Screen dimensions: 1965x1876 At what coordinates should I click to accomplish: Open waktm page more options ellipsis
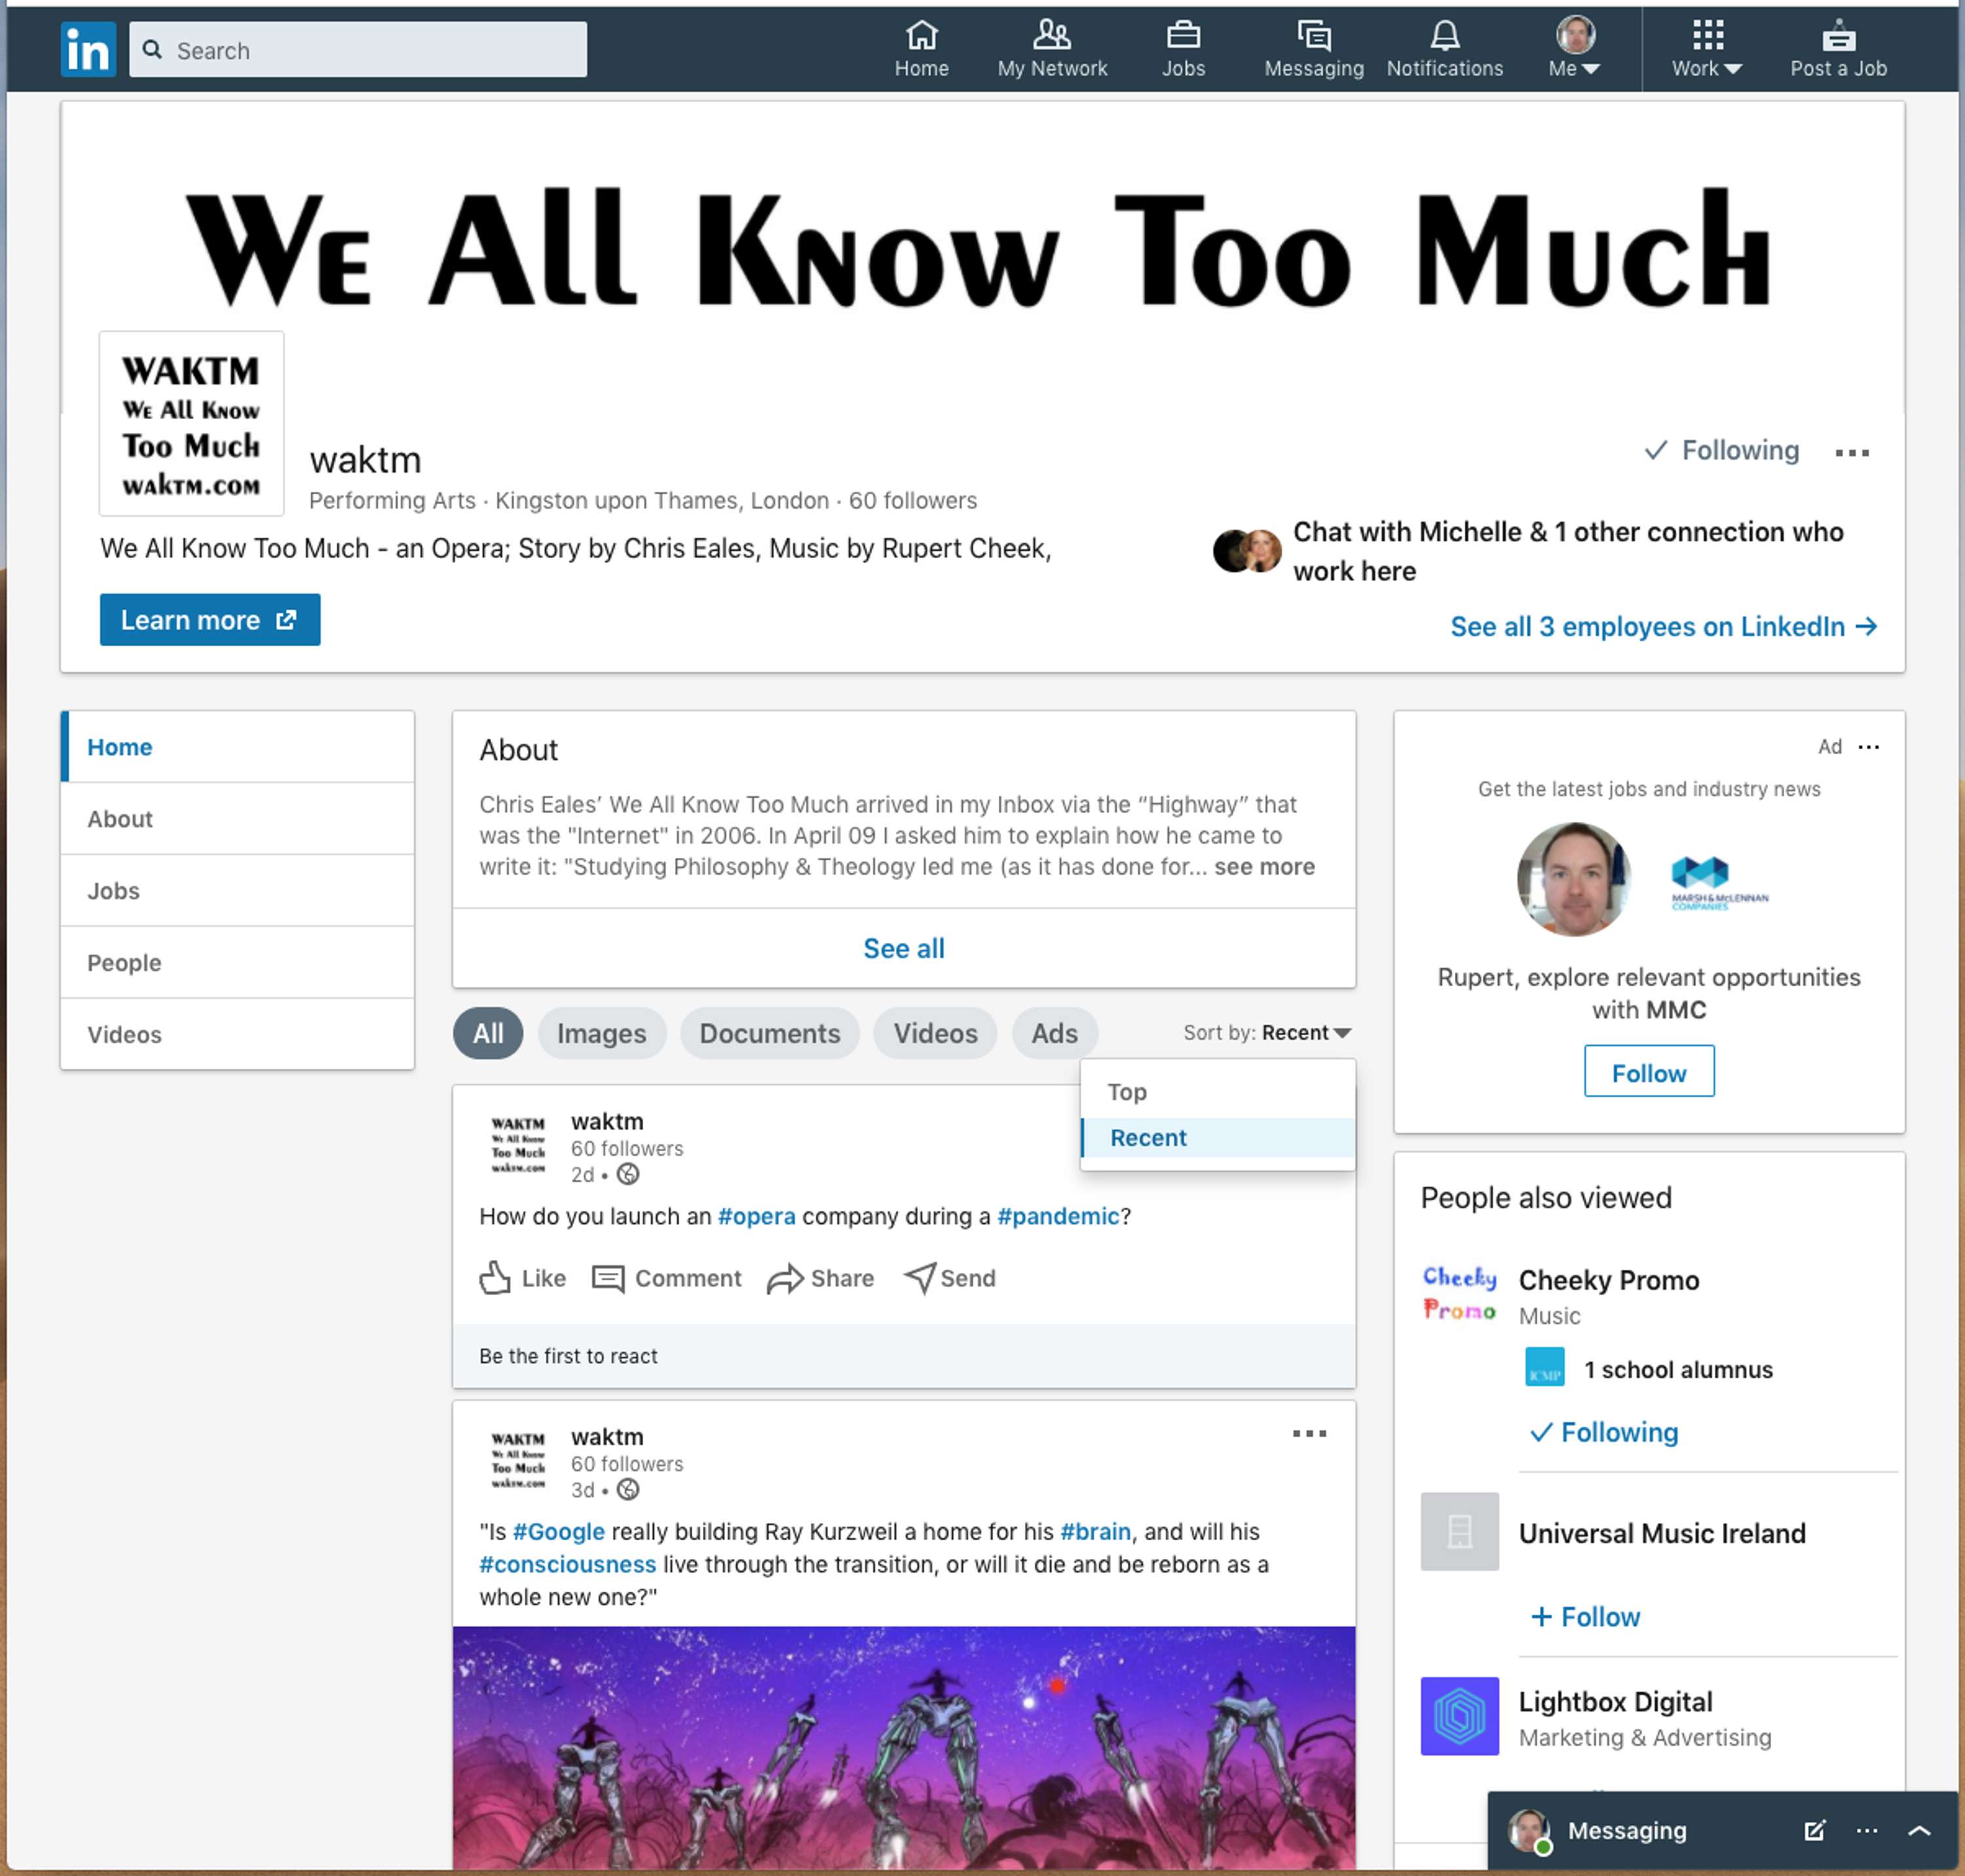pos(1852,453)
